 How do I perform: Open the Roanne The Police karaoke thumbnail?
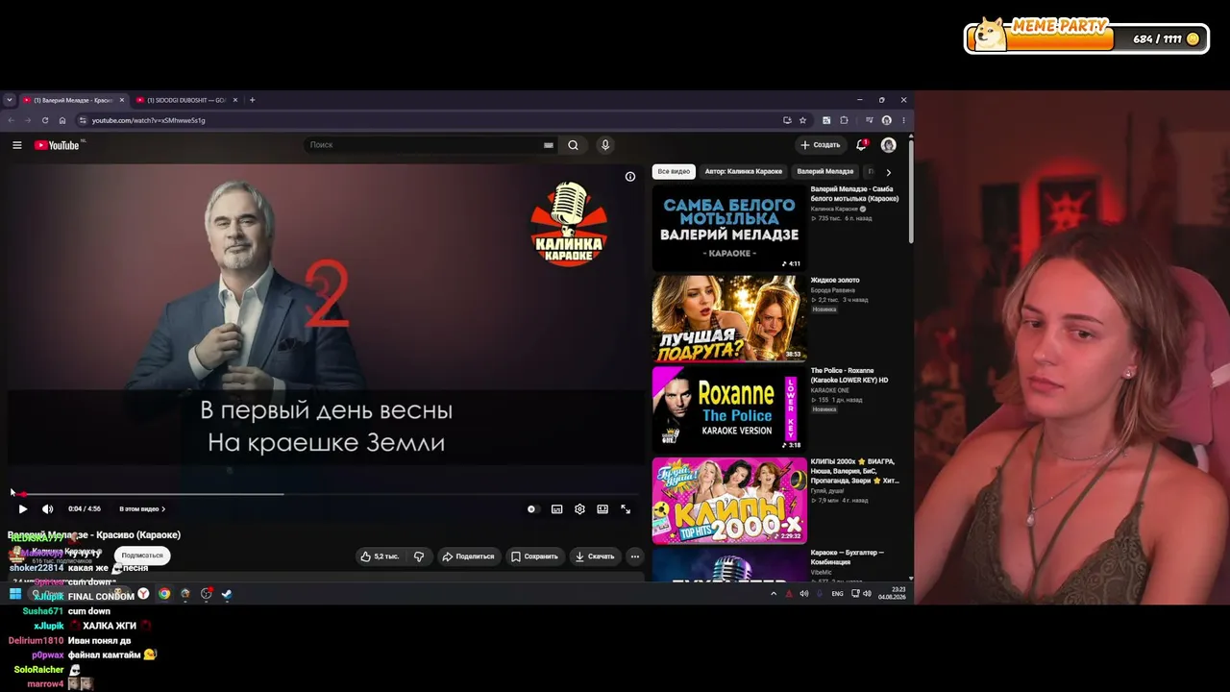pyautogui.click(x=729, y=409)
